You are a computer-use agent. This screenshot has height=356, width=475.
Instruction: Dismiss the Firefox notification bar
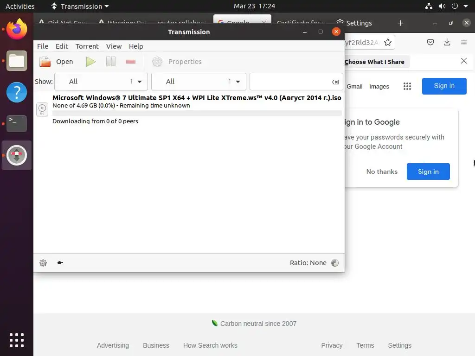(x=464, y=61)
